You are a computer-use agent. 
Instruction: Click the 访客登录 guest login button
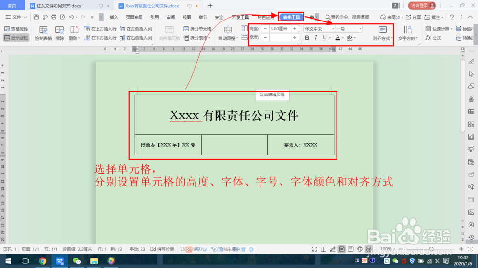[x=422, y=5]
